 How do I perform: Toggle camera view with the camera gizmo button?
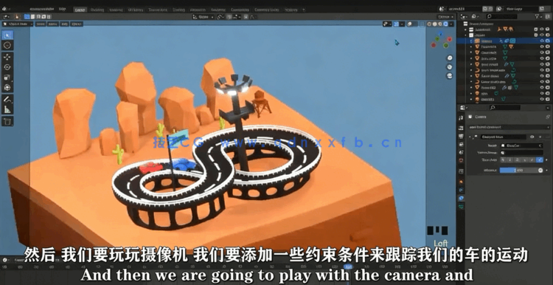(x=450, y=75)
